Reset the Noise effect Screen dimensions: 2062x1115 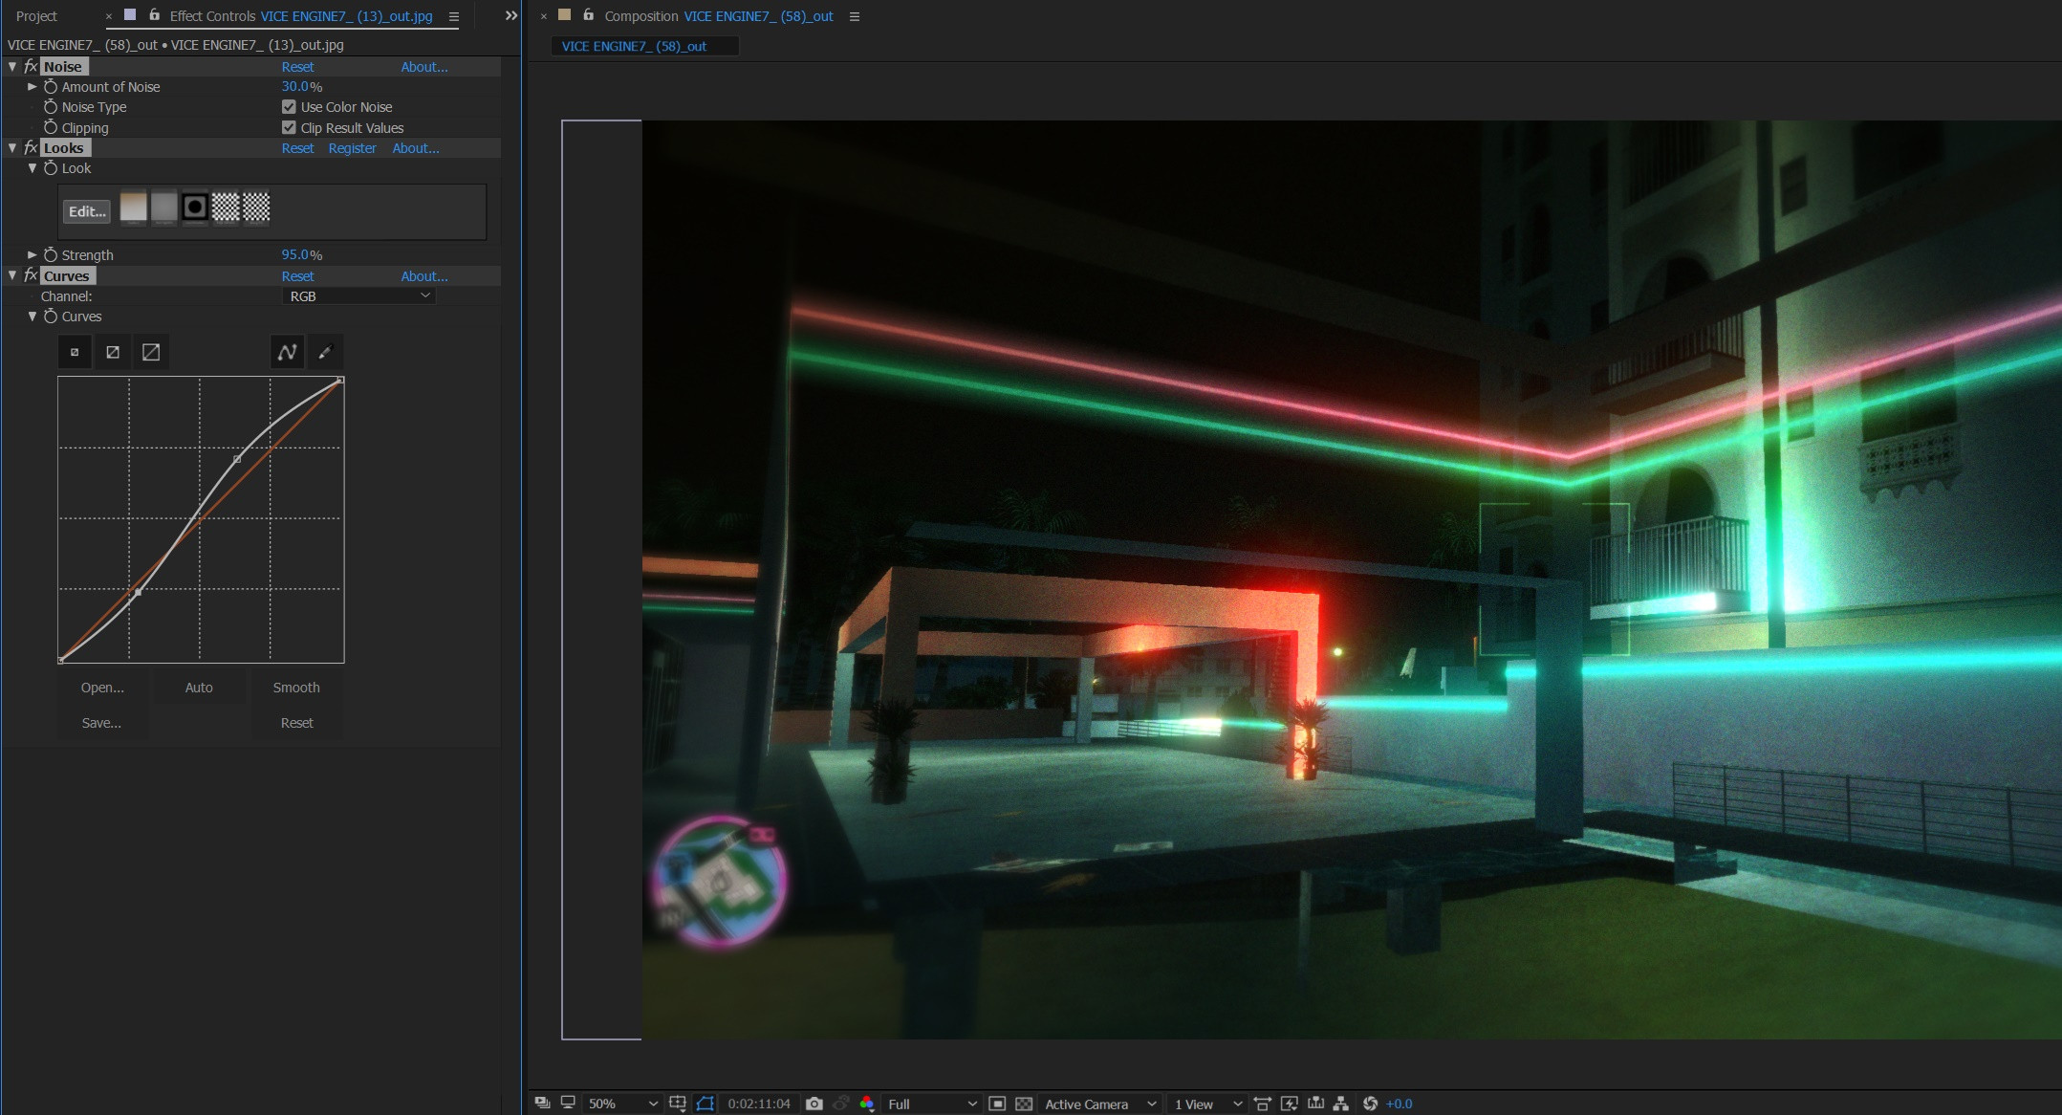(x=297, y=67)
